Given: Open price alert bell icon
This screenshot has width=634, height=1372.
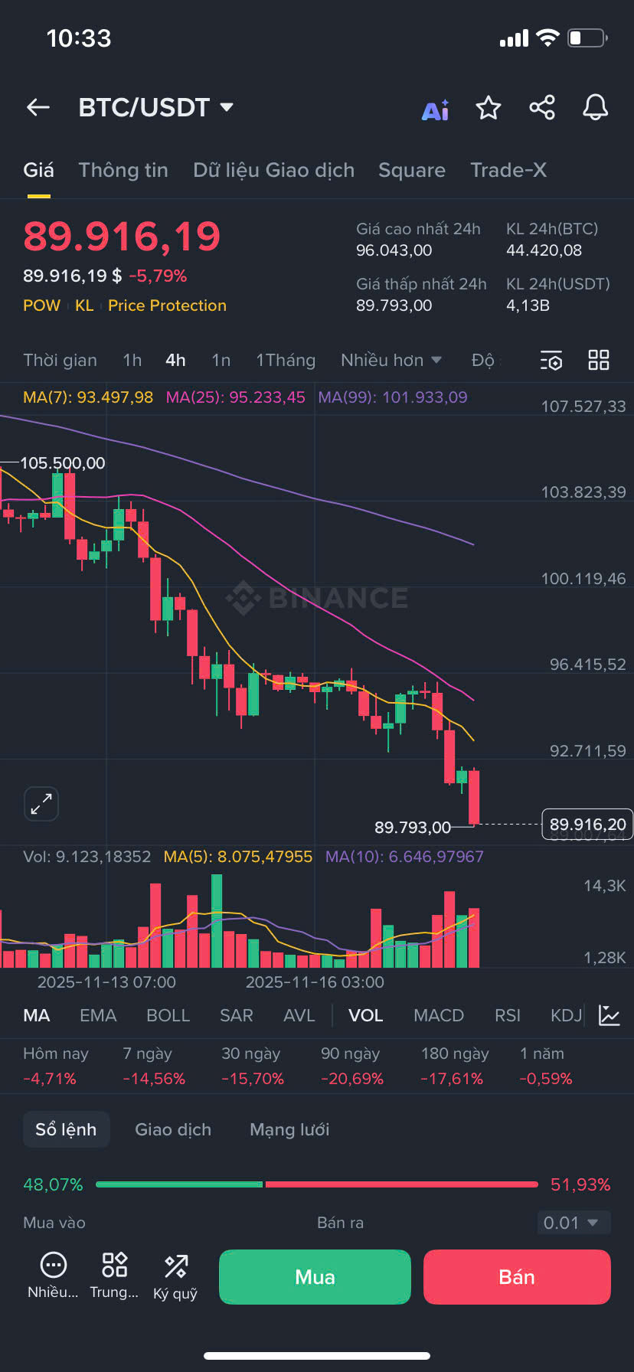Looking at the screenshot, I should pyautogui.click(x=595, y=108).
